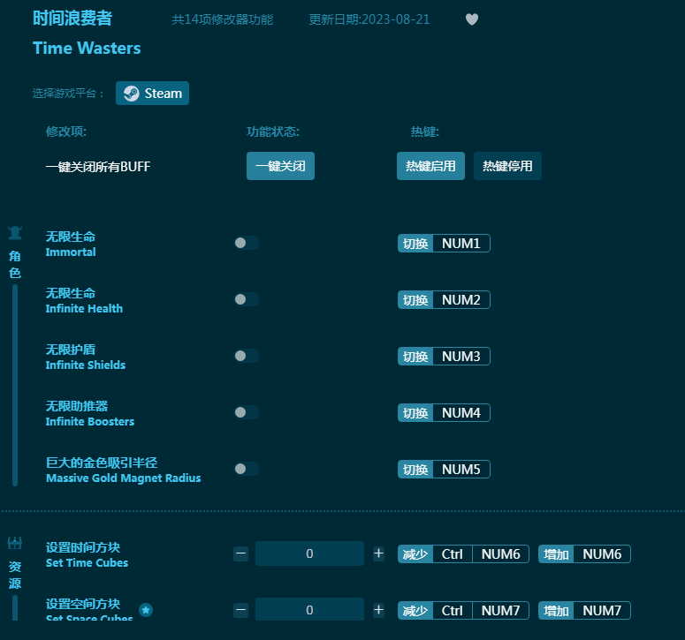Toggle Massive Gold Magnet Radius switch
Viewport: 685px width, 640px height.
pyautogui.click(x=247, y=469)
